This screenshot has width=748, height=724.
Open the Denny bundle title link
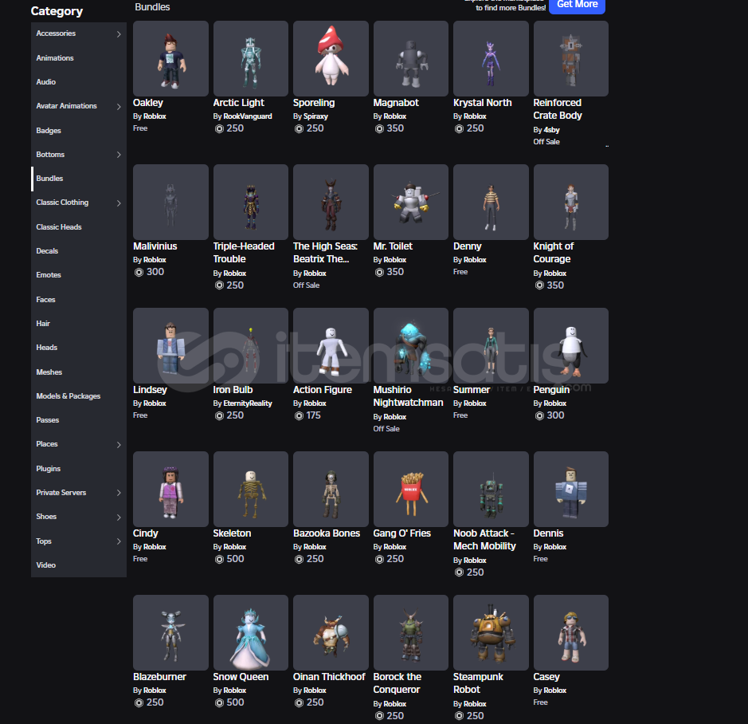tap(468, 246)
